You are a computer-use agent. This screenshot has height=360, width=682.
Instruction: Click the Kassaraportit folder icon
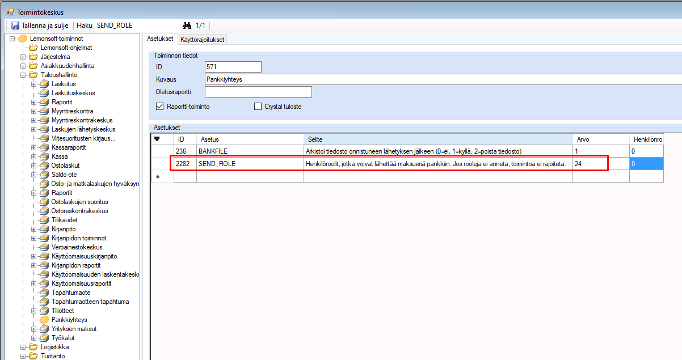44,147
